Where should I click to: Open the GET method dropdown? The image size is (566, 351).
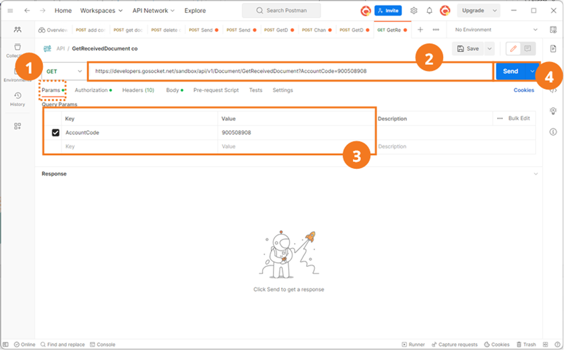[x=63, y=71]
